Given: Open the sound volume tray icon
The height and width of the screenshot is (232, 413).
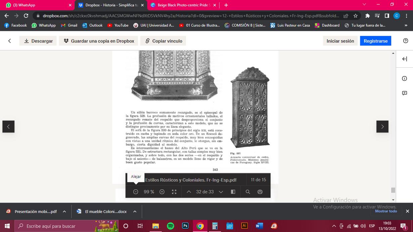Looking at the screenshot, I should [x=363, y=226].
